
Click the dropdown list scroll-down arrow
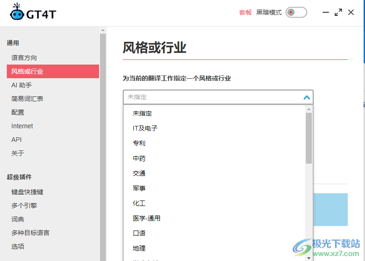click(309, 258)
